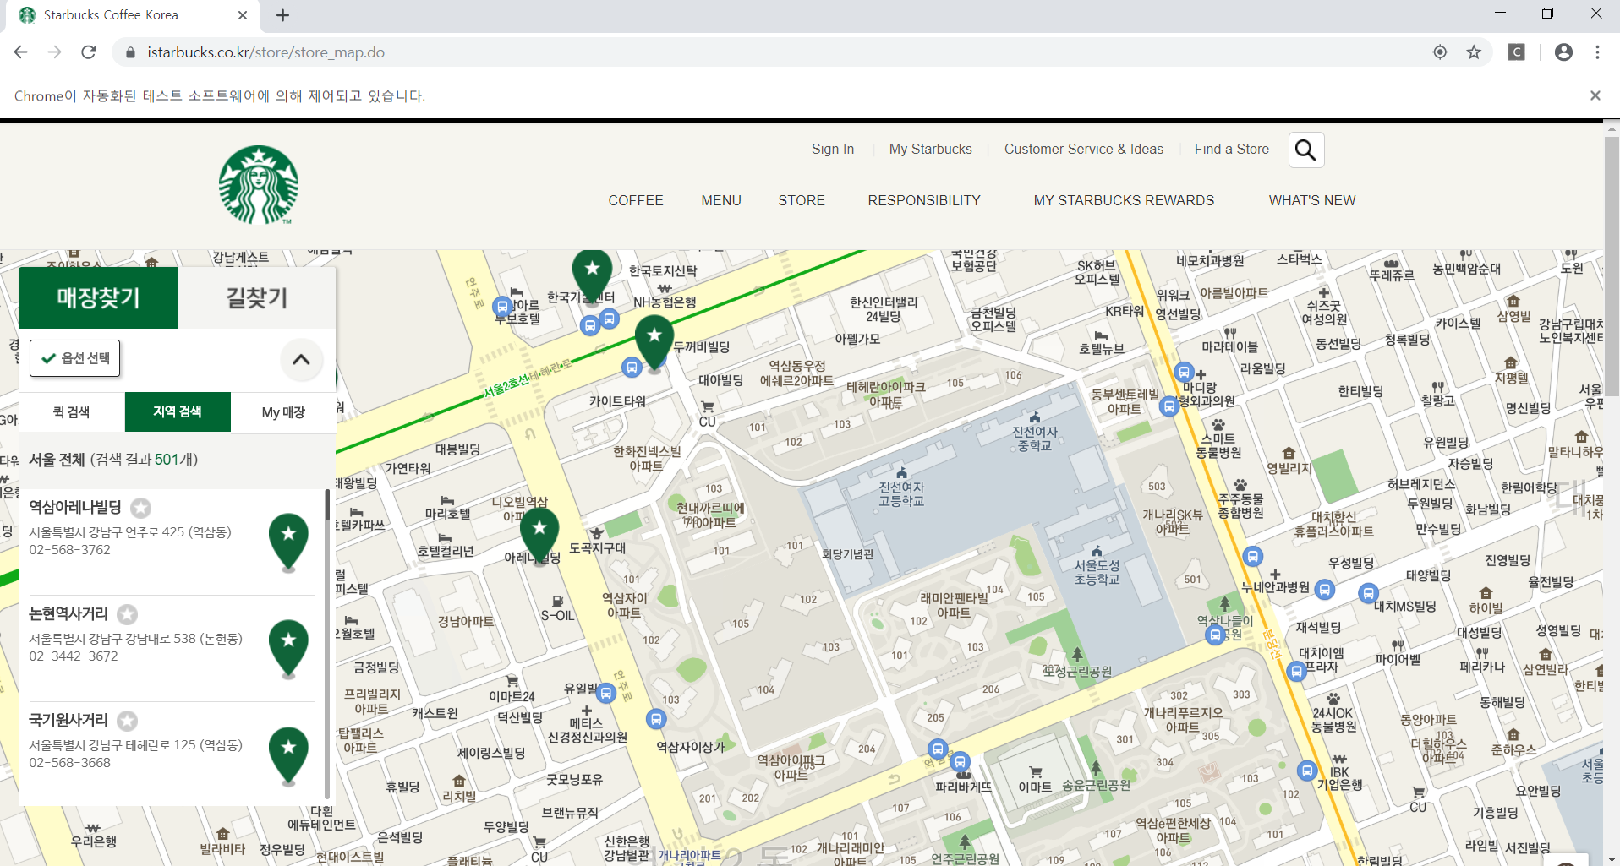
Task: Click the bus stop icon near 카이트타워
Action: pyautogui.click(x=631, y=368)
